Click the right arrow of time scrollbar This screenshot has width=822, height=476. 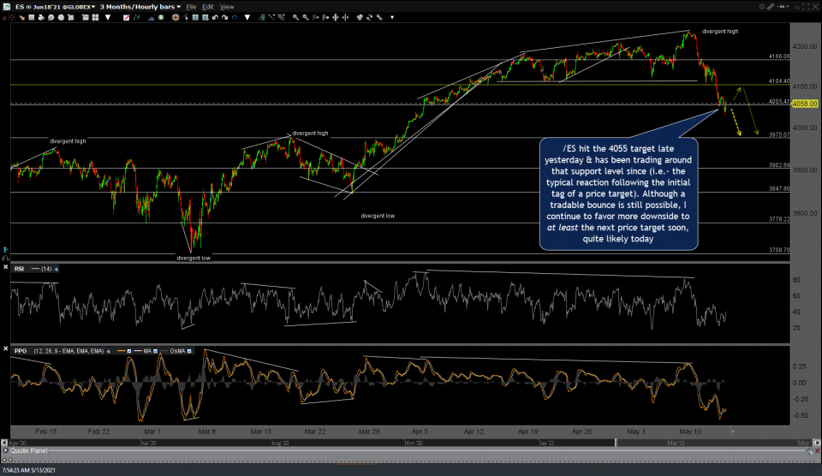pyautogui.click(x=816, y=443)
